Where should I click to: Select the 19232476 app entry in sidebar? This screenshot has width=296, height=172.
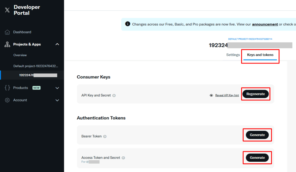pyautogui.click(x=32, y=75)
